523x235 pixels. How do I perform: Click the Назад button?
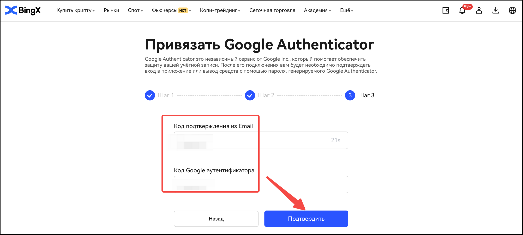tap(216, 219)
